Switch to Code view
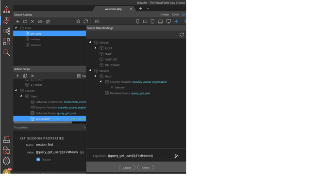 pyautogui.click(x=175, y=15)
